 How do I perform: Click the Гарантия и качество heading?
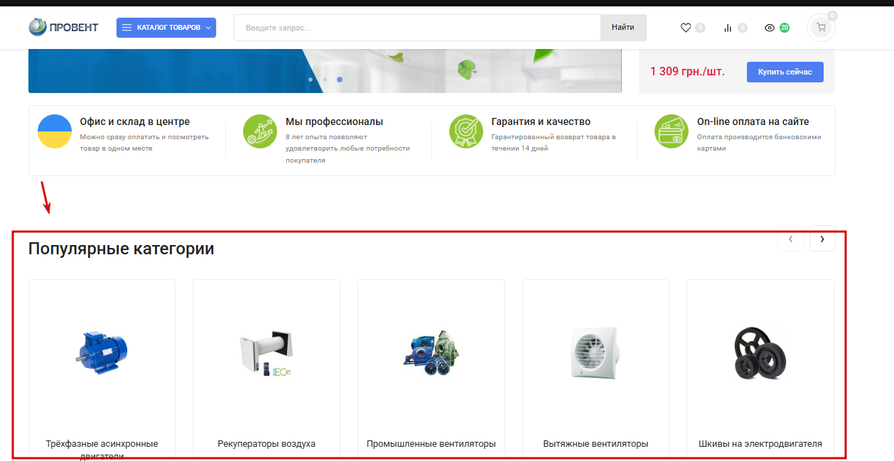[x=541, y=121]
